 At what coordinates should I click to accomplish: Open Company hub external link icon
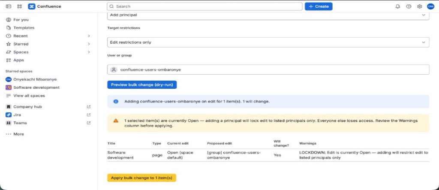(x=89, y=107)
